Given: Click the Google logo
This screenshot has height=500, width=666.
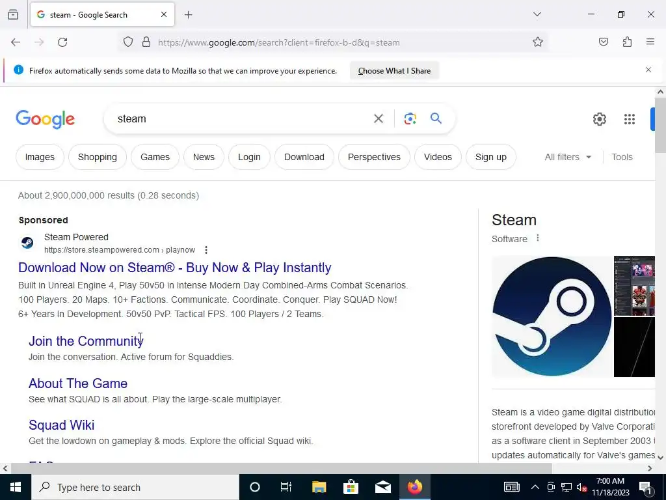Looking at the screenshot, I should click(x=46, y=119).
